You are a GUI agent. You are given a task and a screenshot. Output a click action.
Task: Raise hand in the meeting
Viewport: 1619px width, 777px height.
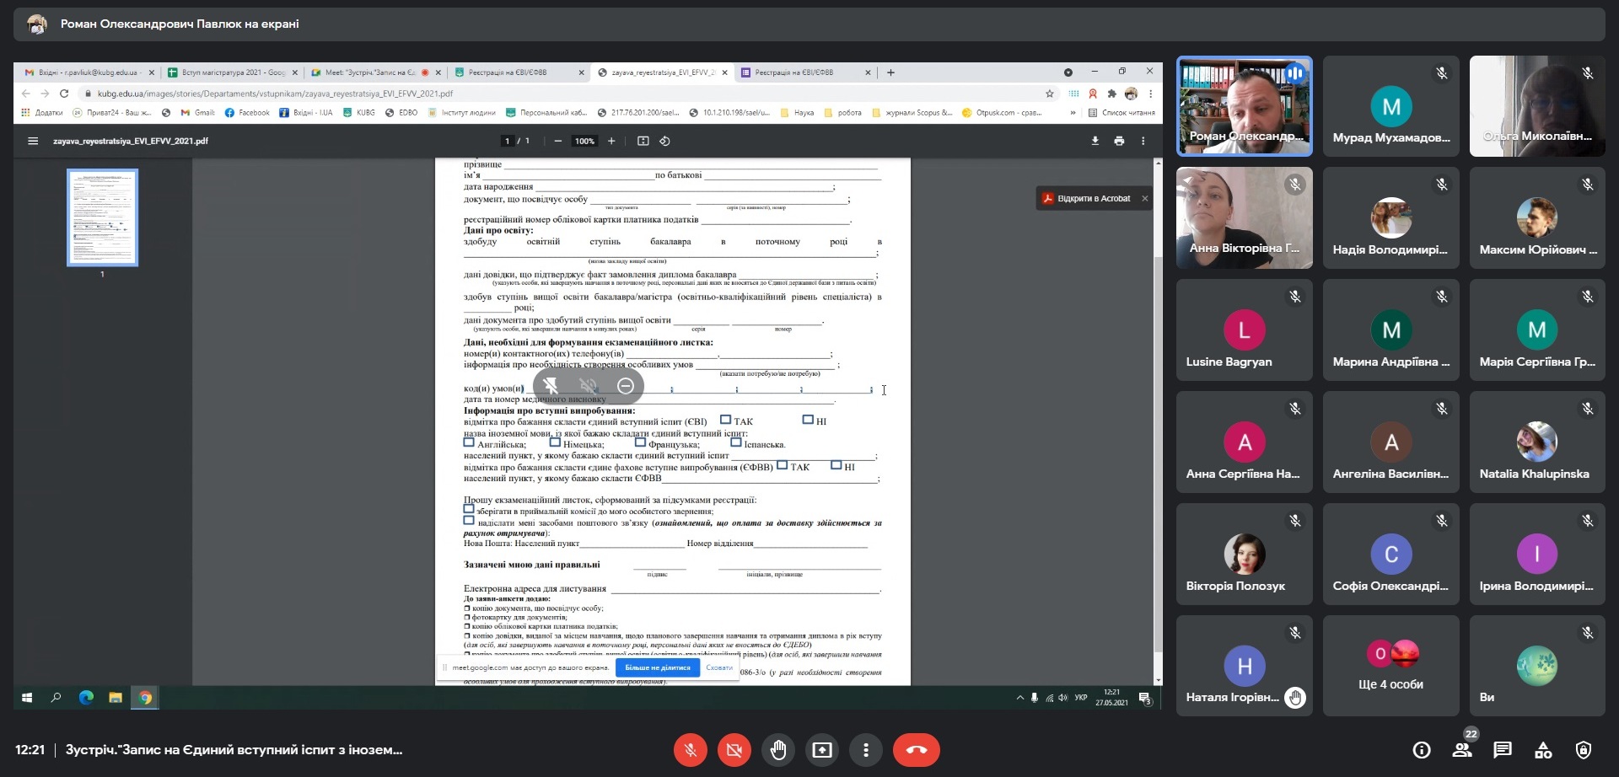coord(777,750)
